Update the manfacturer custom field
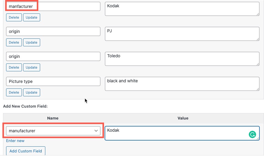The width and height of the screenshot is (264, 157). [31, 17]
